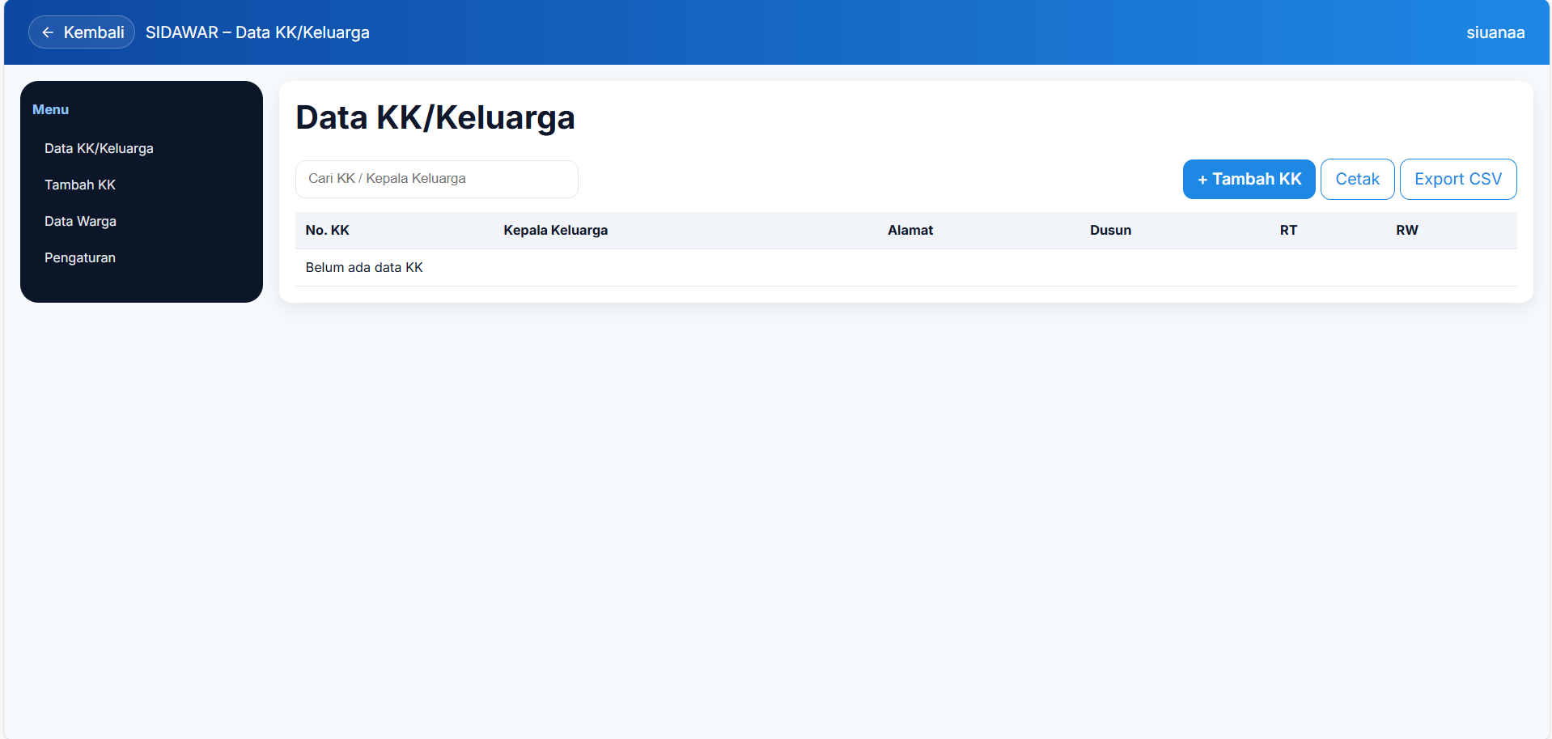Click the No. KK column header
Viewport: 1552px width, 739px height.
[327, 230]
